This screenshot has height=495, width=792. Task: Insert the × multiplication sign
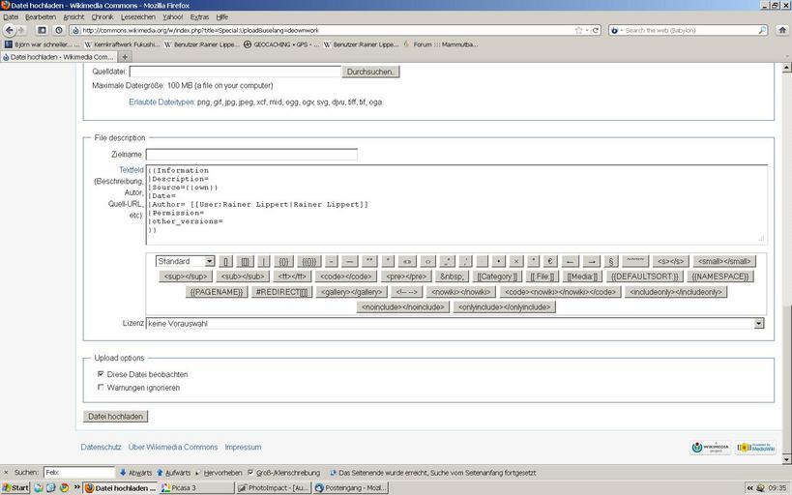coord(515,261)
